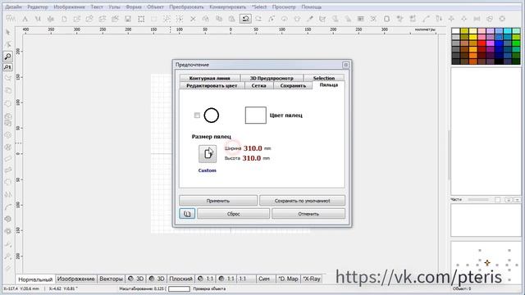Switch to Контурная линия tab
Image resolution: width=525 pixels, height=295 pixels.
pos(210,78)
